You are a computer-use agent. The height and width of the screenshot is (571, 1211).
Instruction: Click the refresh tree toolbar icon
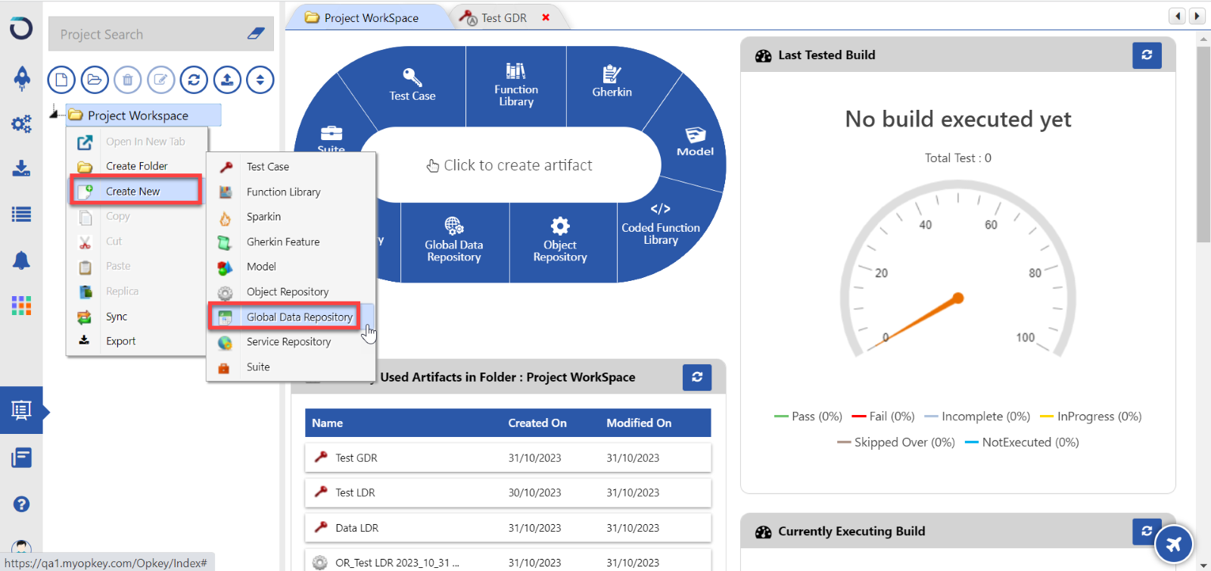[x=194, y=80]
